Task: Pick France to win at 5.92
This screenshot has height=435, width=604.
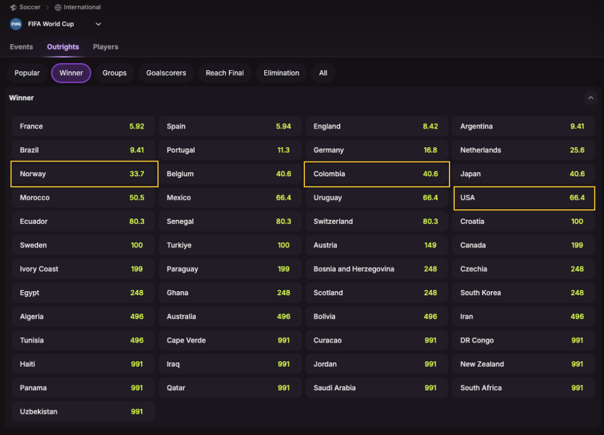Action: (83, 126)
